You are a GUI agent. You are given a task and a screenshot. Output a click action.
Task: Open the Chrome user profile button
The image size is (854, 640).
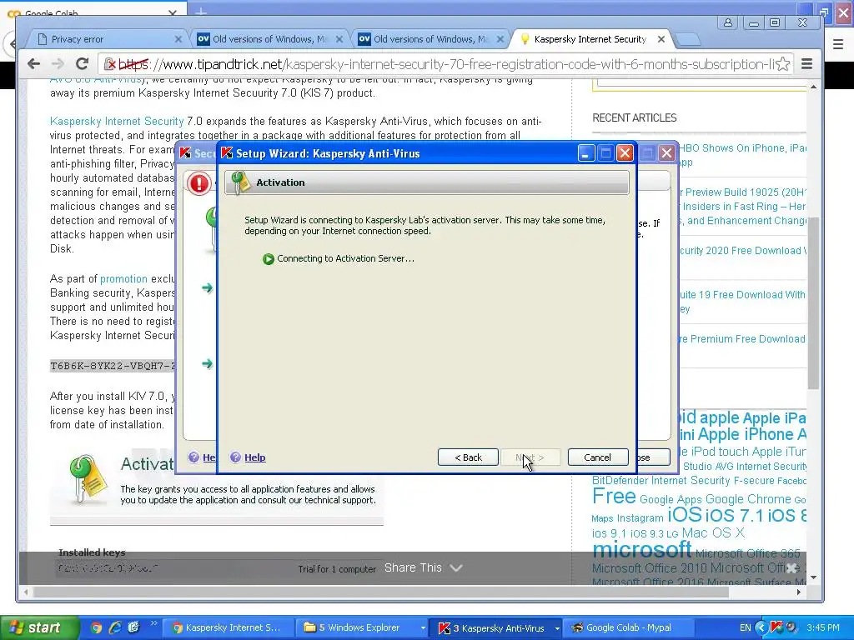pyautogui.click(x=727, y=22)
